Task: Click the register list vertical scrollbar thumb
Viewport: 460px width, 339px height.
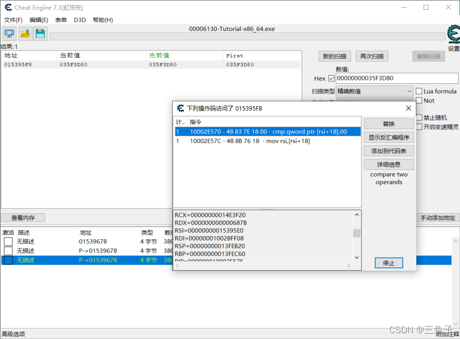Action: 357,233
